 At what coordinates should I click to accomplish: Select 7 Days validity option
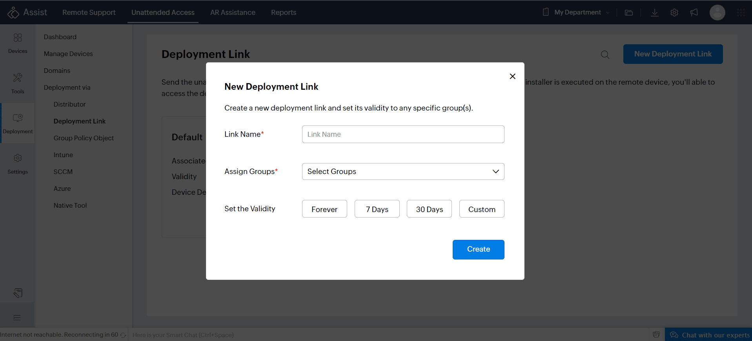click(x=377, y=209)
